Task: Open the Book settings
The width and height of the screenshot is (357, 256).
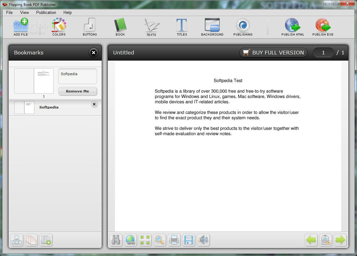Action: [x=120, y=27]
